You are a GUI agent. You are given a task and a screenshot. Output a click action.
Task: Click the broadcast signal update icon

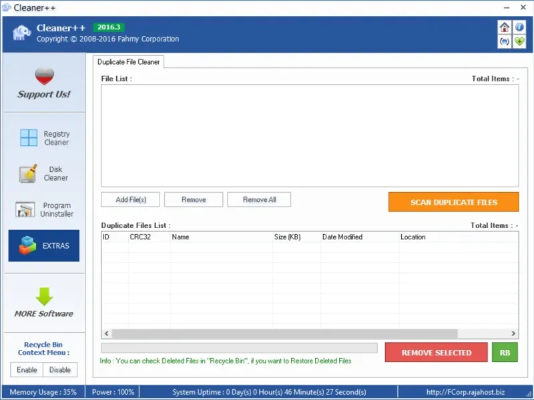pos(505,41)
